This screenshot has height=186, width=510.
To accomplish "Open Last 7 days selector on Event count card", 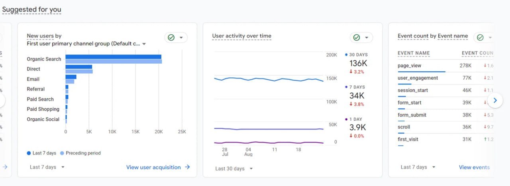I will tap(418, 167).
